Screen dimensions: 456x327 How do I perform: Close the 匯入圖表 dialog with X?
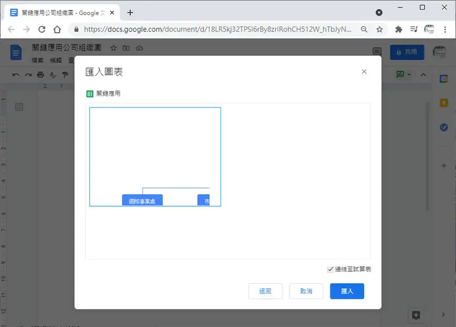[x=364, y=72]
